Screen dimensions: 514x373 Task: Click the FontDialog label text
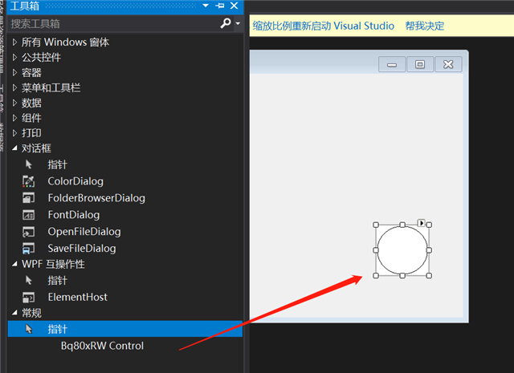(74, 215)
